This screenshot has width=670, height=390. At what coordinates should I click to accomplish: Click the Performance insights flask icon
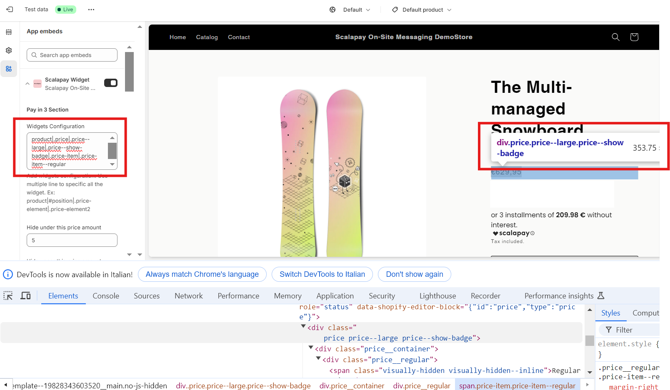click(x=601, y=296)
